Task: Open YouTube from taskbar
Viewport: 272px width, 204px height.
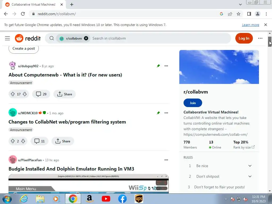Action: (x=106, y=199)
